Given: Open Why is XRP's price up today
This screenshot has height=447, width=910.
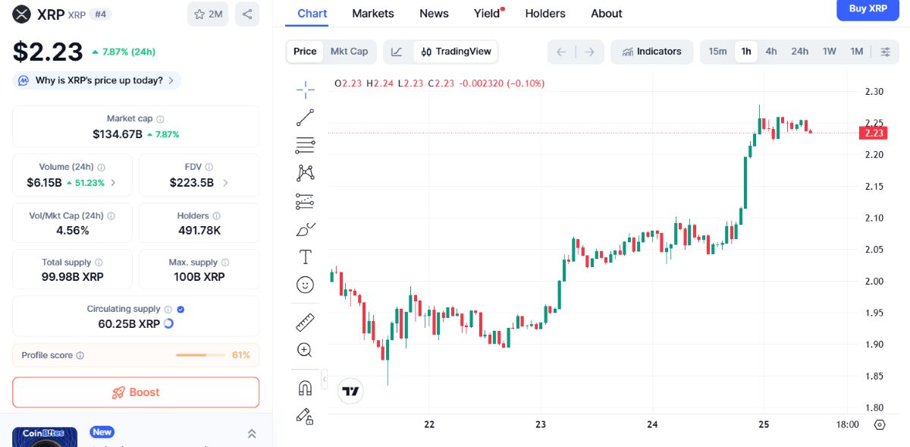Looking at the screenshot, I should [97, 80].
